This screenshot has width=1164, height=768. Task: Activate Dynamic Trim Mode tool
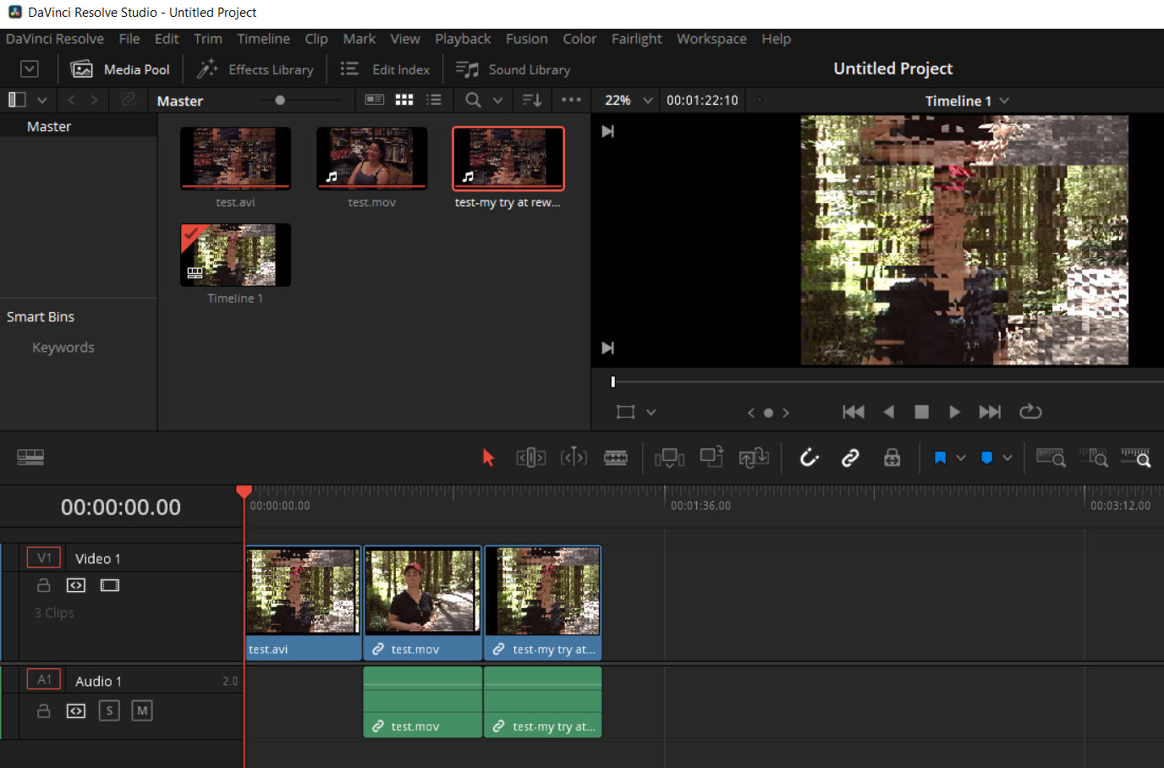click(x=574, y=458)
